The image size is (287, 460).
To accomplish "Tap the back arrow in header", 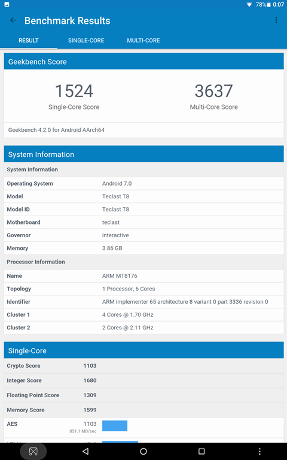I will pos(13,20).
